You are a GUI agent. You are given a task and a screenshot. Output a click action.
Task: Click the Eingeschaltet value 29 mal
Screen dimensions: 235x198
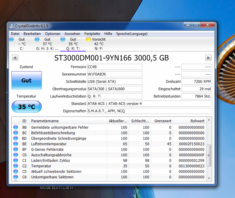[x=197, y=89]
